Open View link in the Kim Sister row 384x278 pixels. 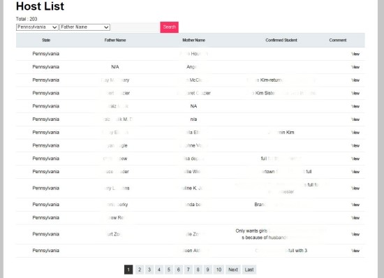pos(355,94)
